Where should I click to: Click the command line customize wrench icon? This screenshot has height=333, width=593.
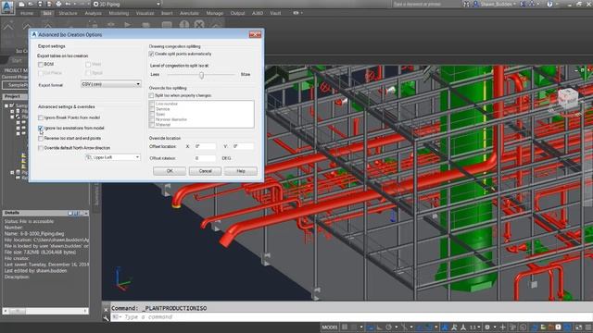[x=106, y=317]
